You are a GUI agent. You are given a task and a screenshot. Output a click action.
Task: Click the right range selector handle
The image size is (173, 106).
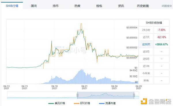click(x=134, y=95)
